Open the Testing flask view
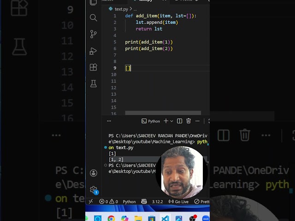 [93, 83]
